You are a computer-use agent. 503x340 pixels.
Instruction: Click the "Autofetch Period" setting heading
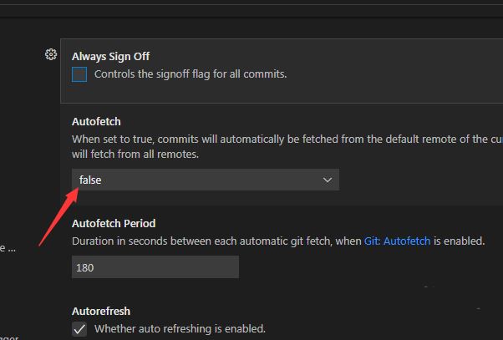(114, 223)
